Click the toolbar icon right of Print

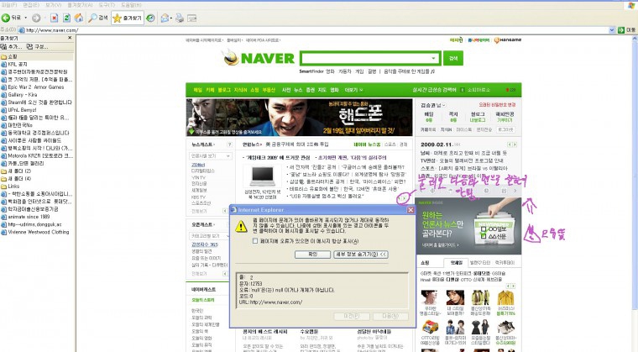point(191,18)
